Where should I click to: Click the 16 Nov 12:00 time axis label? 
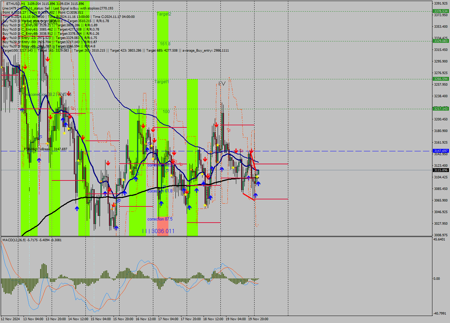click(x=146, y=319)
